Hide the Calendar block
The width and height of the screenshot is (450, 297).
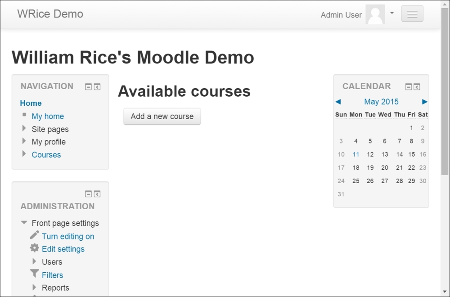(409, 87)
